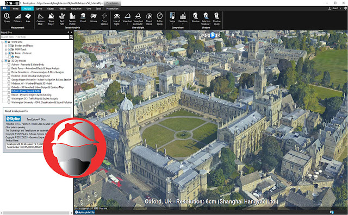This screenshot has height=215, width=348.
Task: Select Oxford - Power Lines & Buffer item
Action: pos(26,91)
